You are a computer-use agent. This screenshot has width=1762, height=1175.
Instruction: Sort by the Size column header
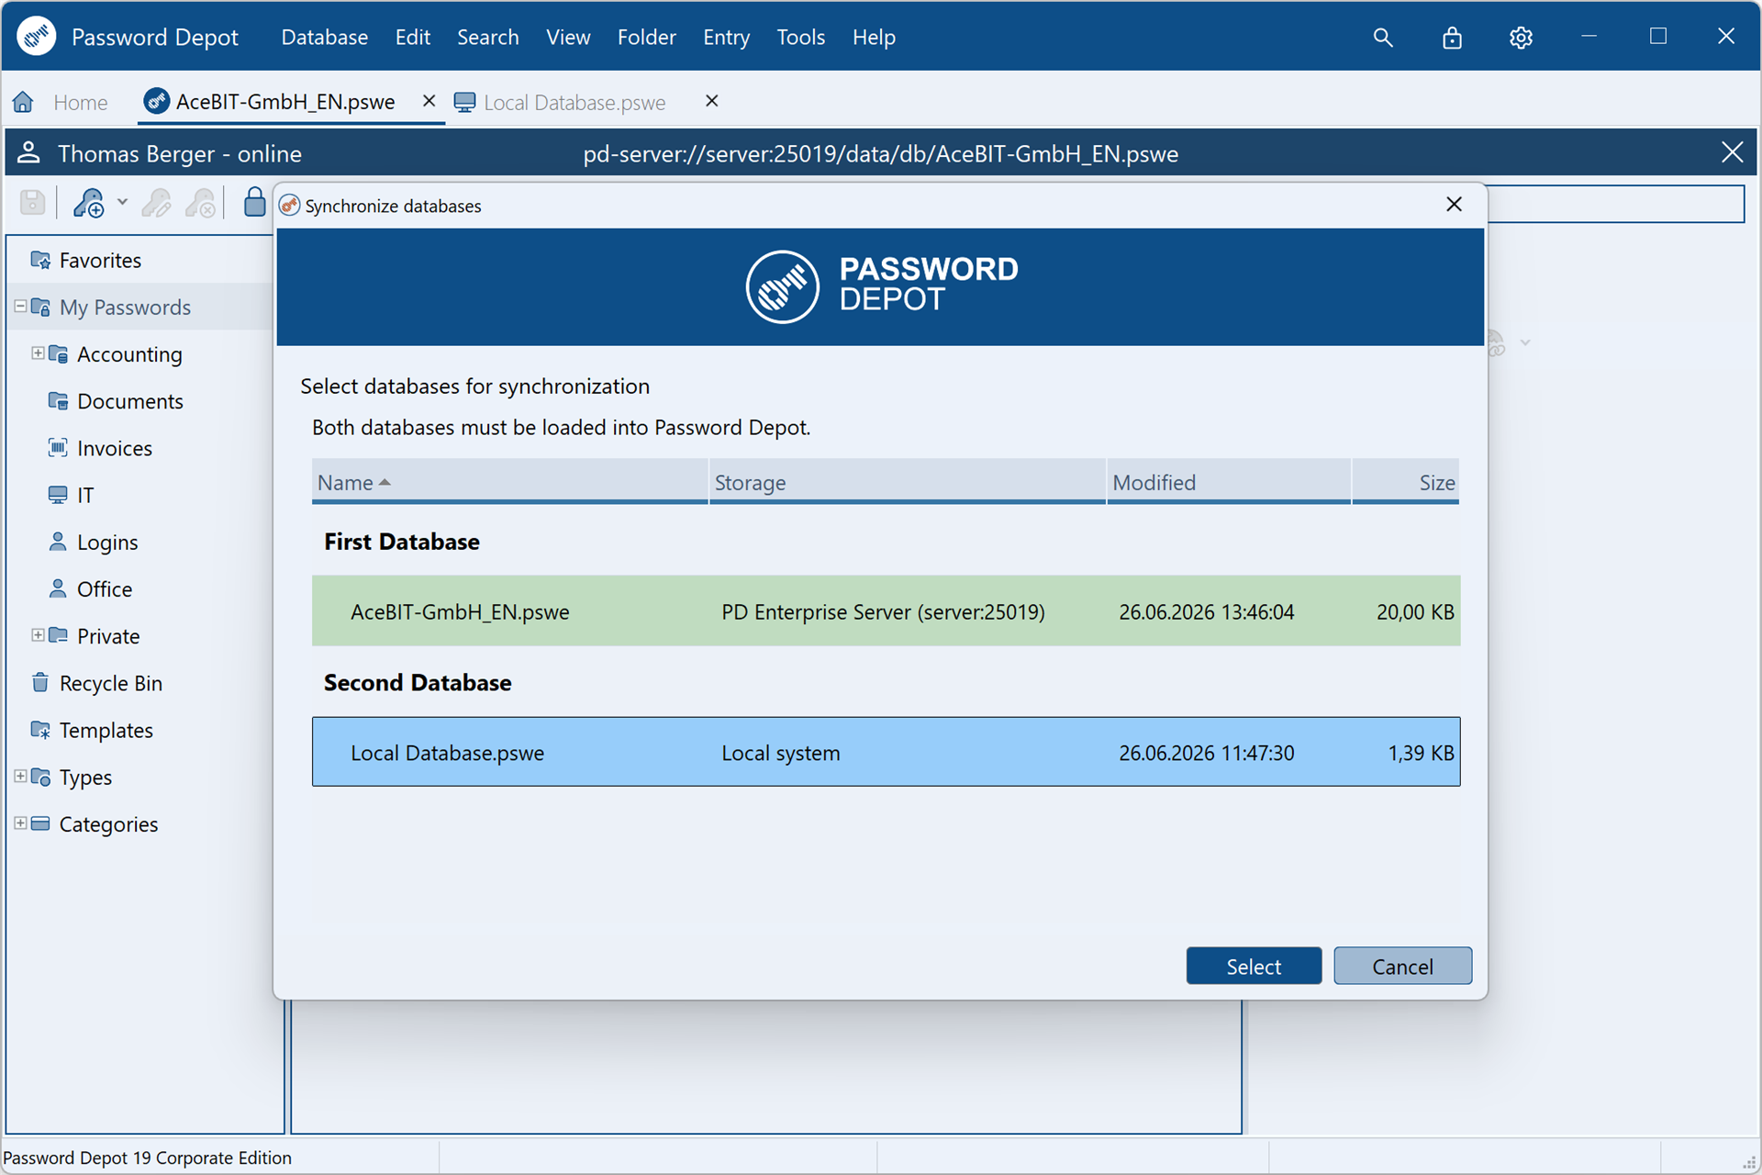coord(1405,482)
